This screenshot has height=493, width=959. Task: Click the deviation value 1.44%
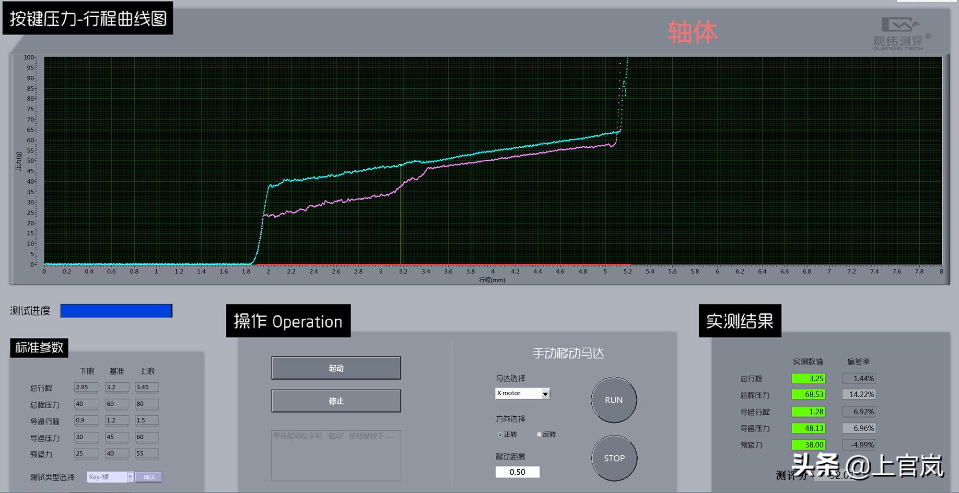(859, 378)
